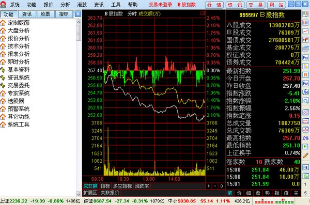The image size is (310, 205).
Task: Expand 大盘分析 in the function tree
Action: (19, 30)
